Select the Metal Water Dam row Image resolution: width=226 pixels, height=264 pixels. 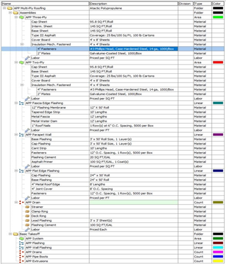coord(113,121)
